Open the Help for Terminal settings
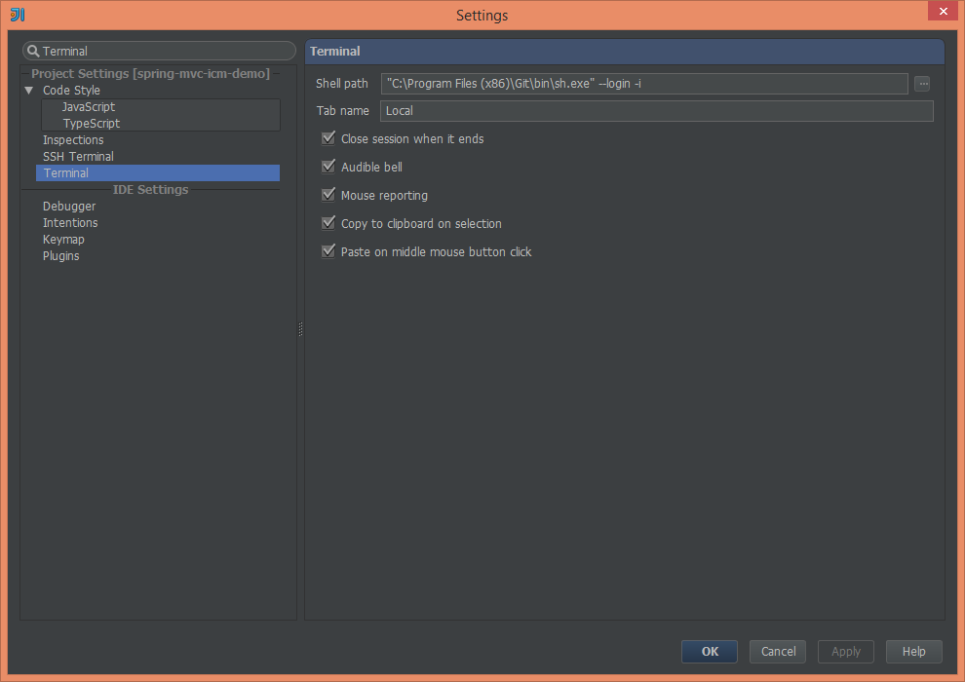 coord(912,651)
